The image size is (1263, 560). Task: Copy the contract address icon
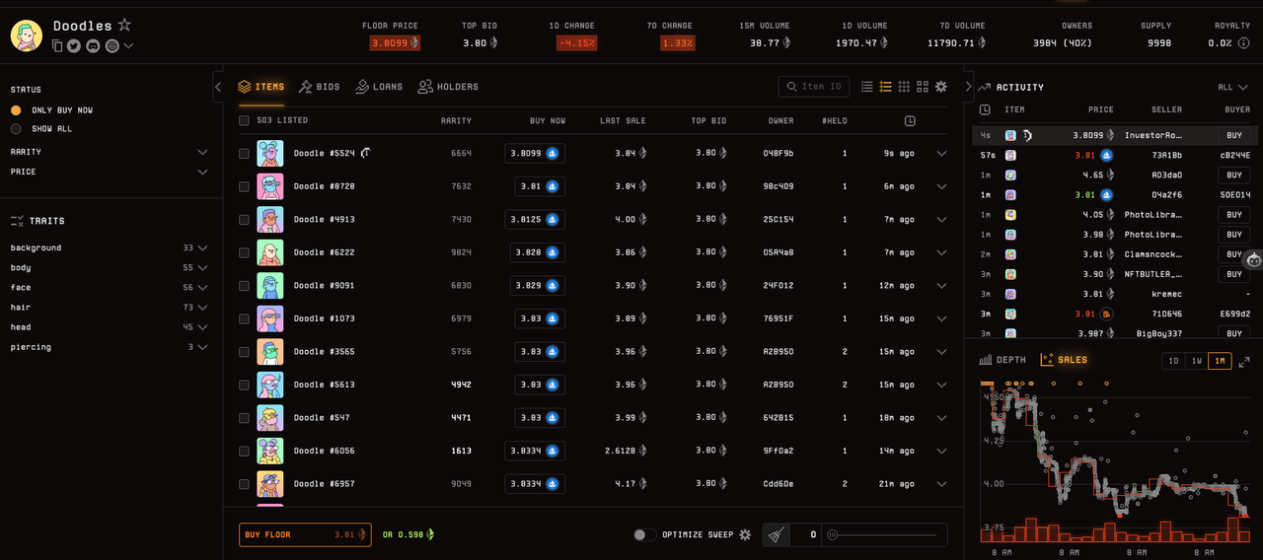[x=57, y=45]
